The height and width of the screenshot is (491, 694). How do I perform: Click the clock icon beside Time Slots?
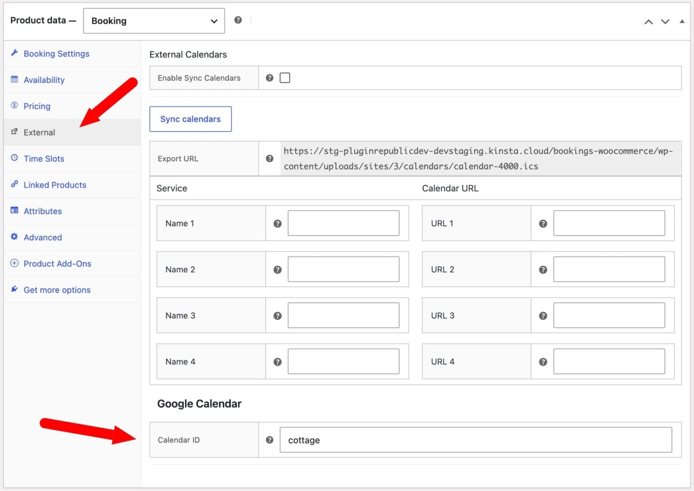tap(14, 158)
